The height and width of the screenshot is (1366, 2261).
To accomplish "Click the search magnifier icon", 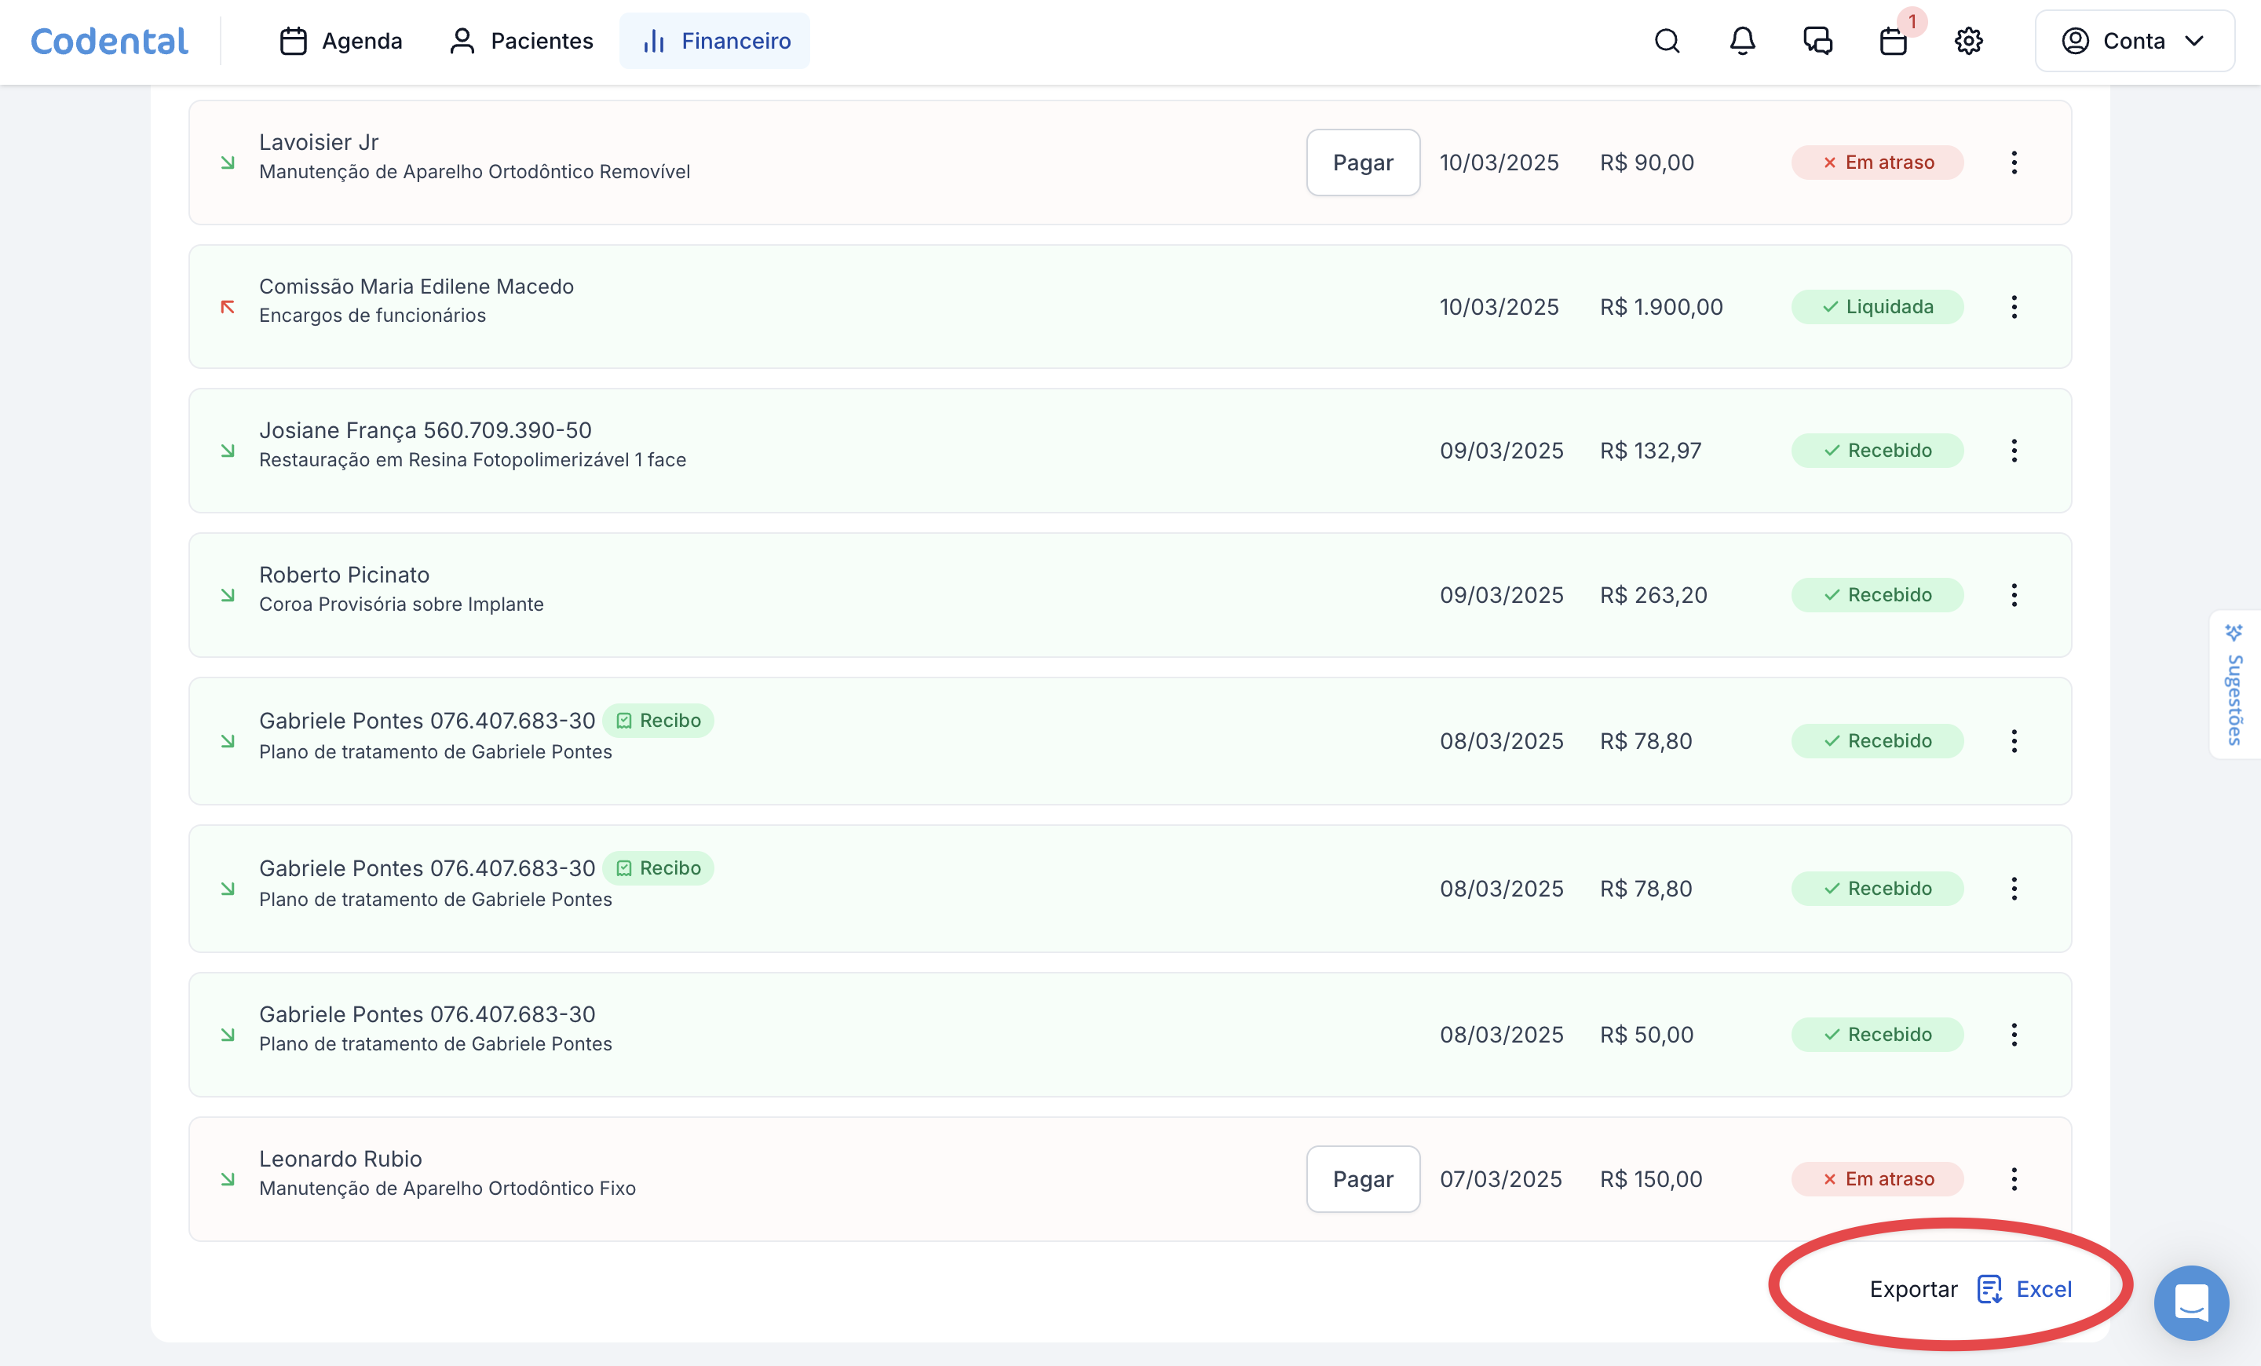I will click(x=1667, y=42).
